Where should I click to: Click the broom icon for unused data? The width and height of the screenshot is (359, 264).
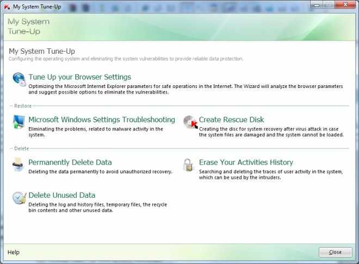[19, 198]
